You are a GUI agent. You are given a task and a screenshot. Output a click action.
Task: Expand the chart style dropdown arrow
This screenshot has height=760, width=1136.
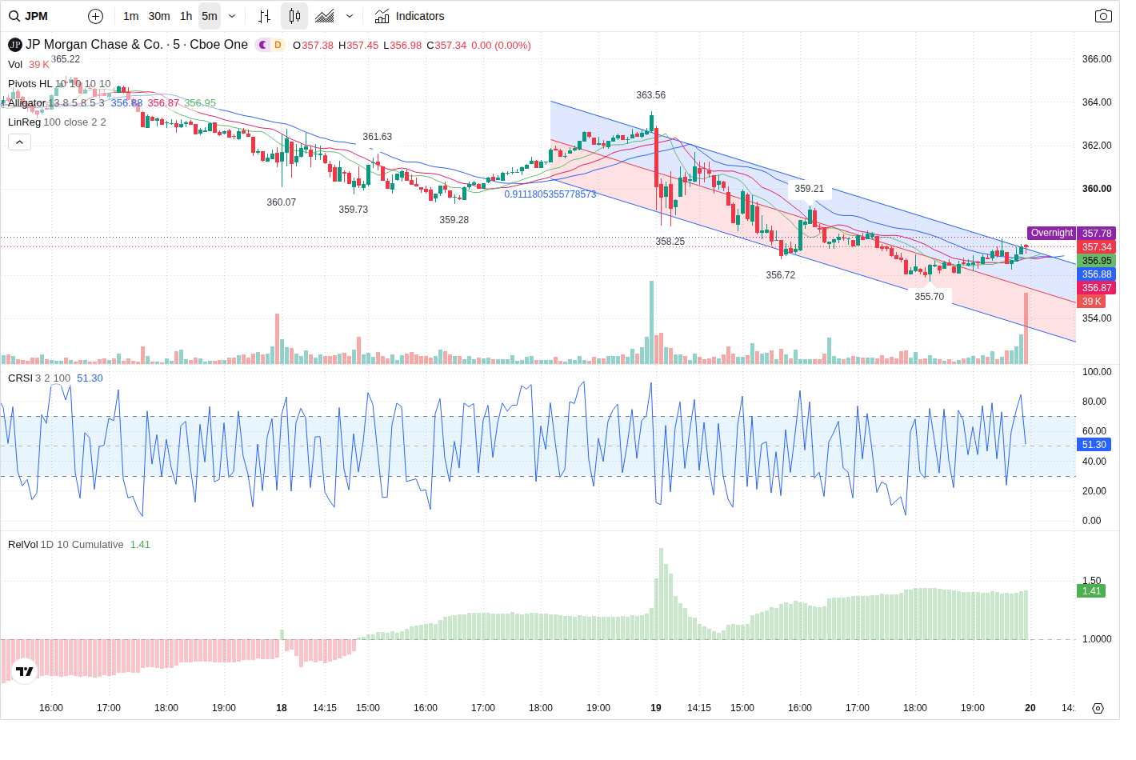point(350,16)
